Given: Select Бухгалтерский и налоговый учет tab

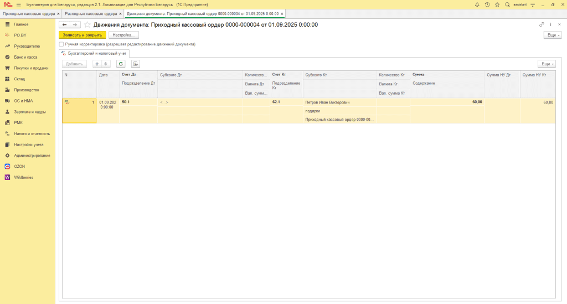Looking at the screenshot, I should tap(94, 53).
